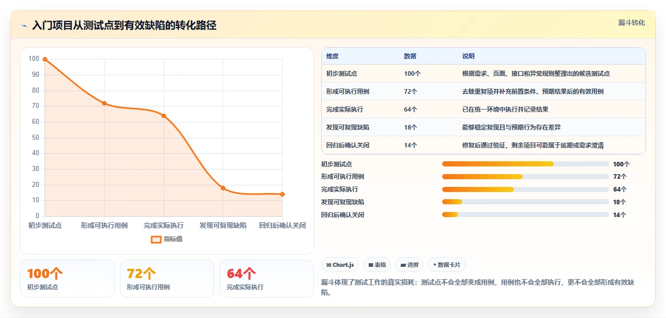This screenshot has width=666, height=318.
Task: Click the 形成可执行用例 progress bar
Action: click(525, 177)
